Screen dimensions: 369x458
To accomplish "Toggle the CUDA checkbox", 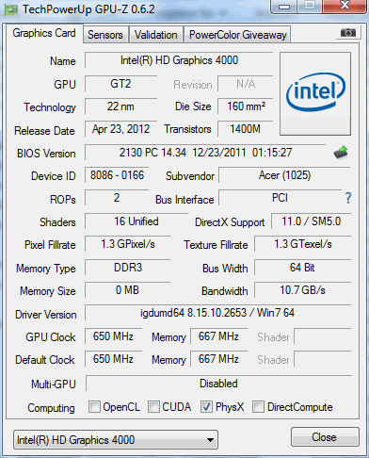I will pyautogui.click(x=153, y=406).
